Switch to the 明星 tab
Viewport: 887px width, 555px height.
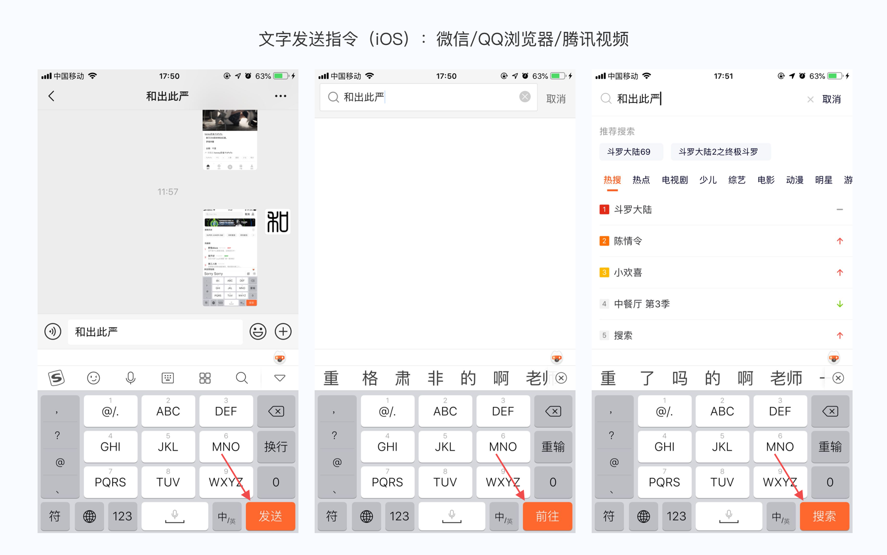(824, 180)
